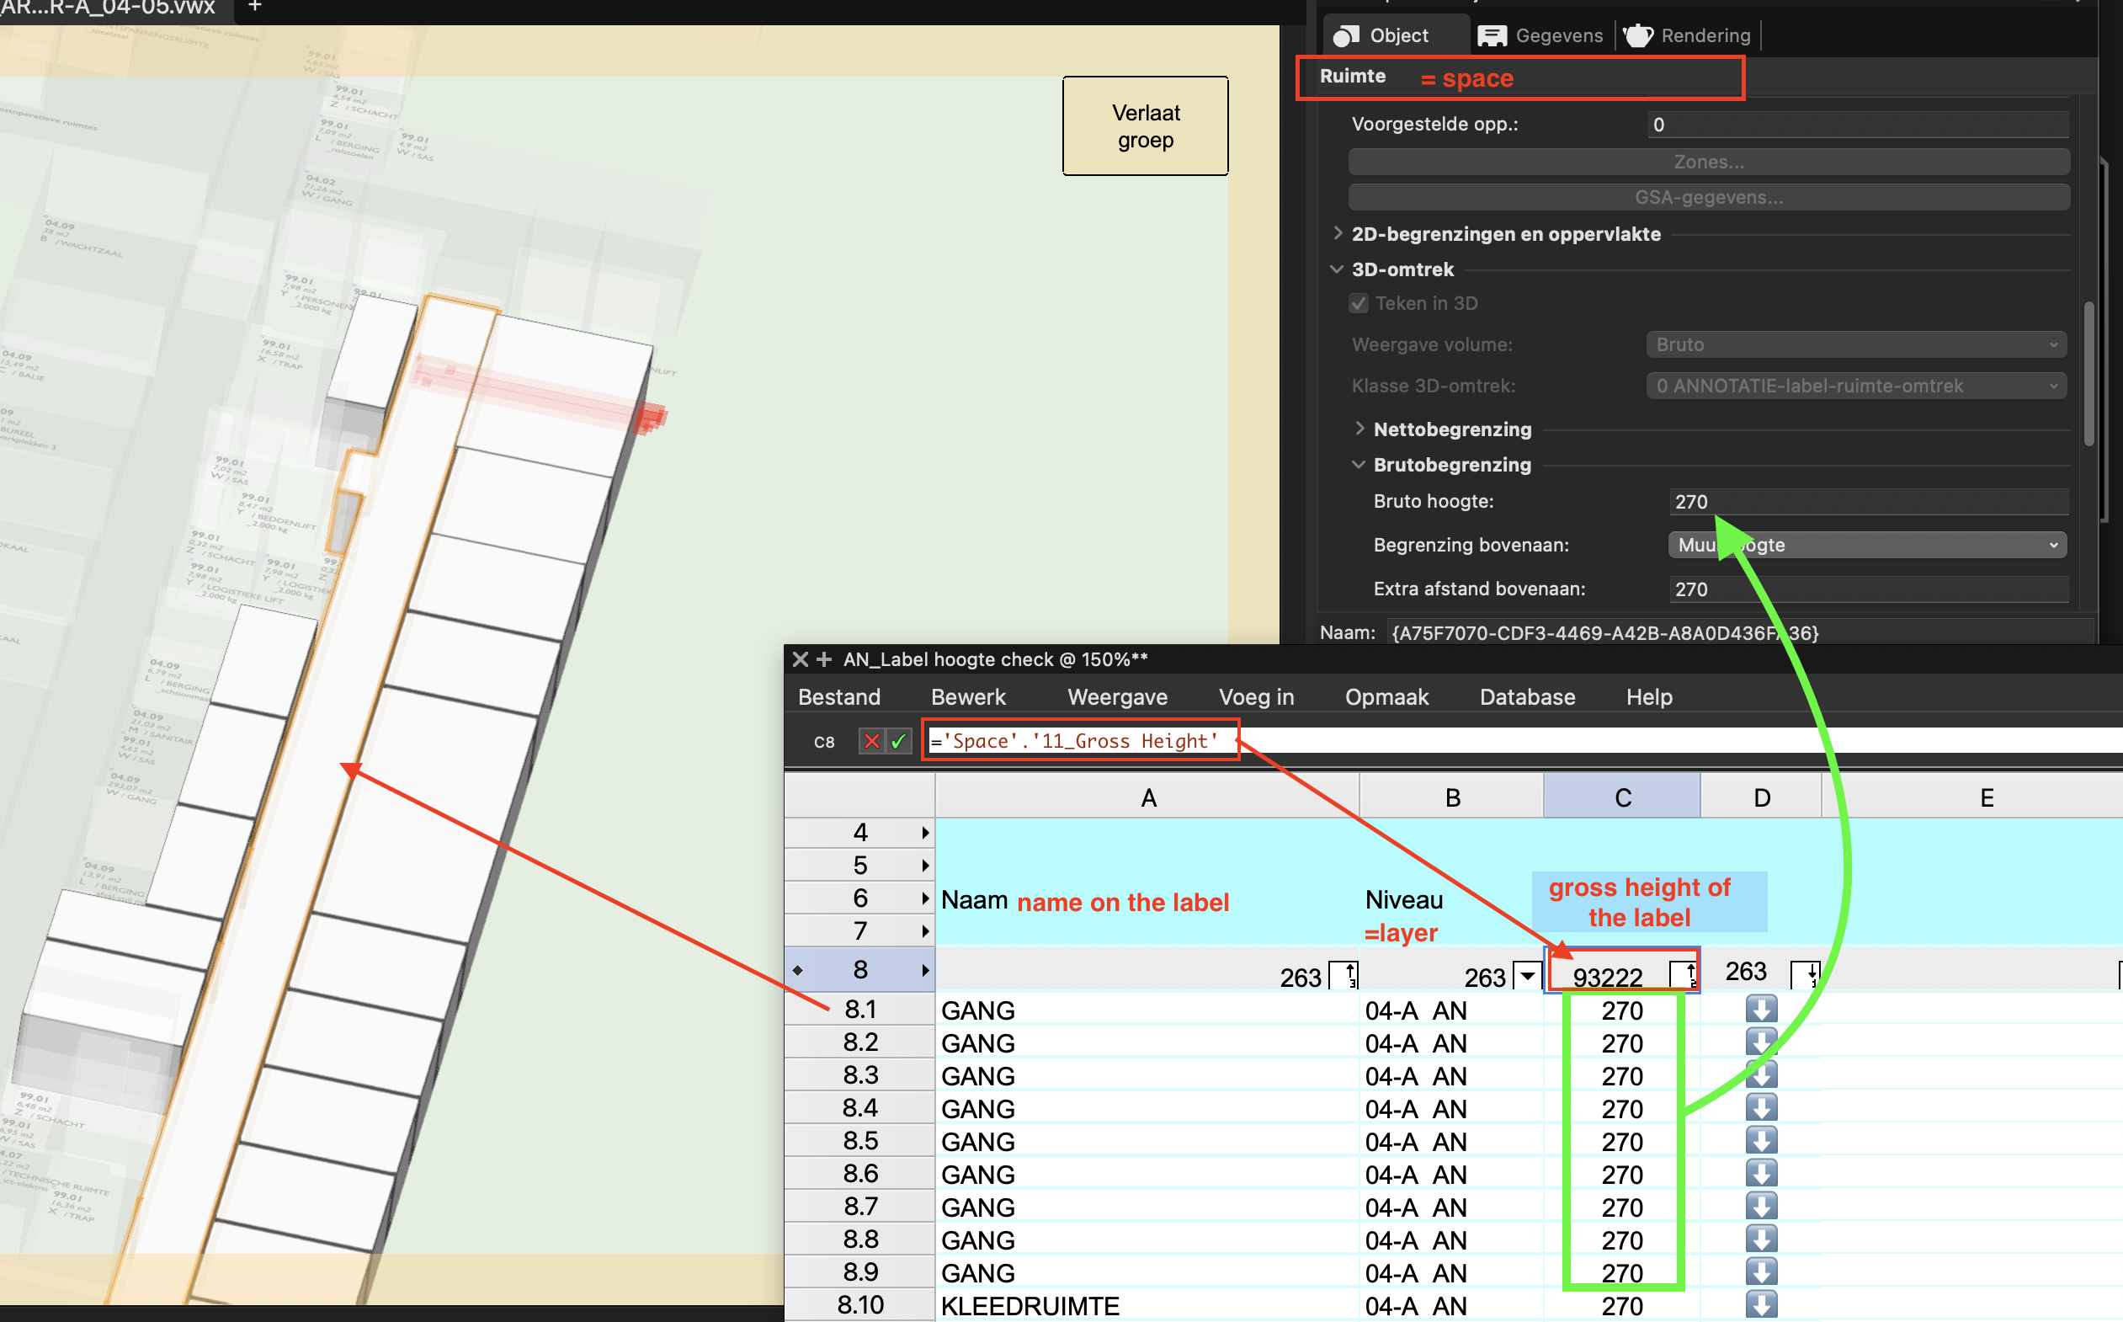Click the sort icon in cell C8
Screen dimensions: 2123x1322
click(1684, 975)
